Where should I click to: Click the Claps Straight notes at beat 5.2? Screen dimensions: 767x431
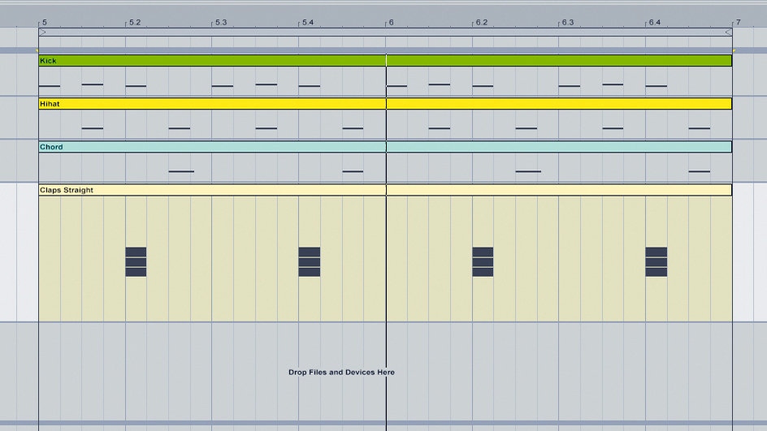pos(136,262)
